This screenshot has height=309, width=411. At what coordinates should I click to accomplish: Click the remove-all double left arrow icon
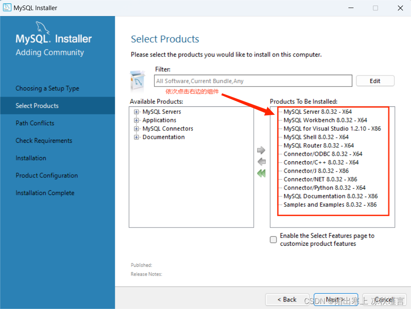(x=261, y=173)
